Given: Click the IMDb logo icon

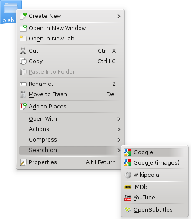Looking at the screenshot, I should click(128, 187).
